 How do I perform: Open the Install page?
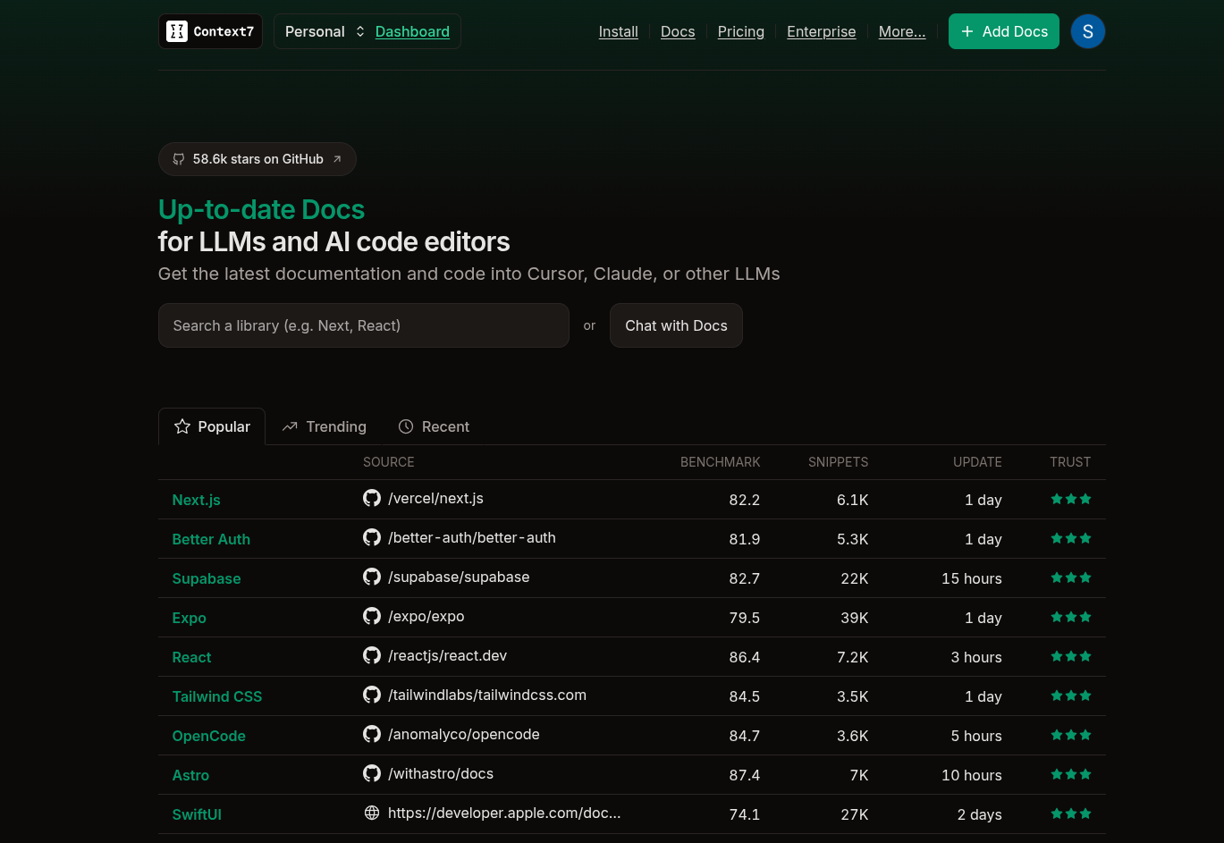coord(618,31)
